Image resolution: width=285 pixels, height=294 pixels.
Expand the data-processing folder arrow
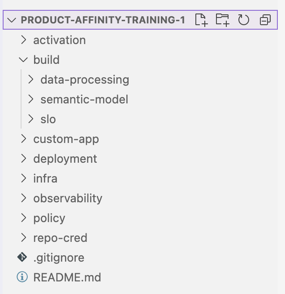[x=30, y=80]
